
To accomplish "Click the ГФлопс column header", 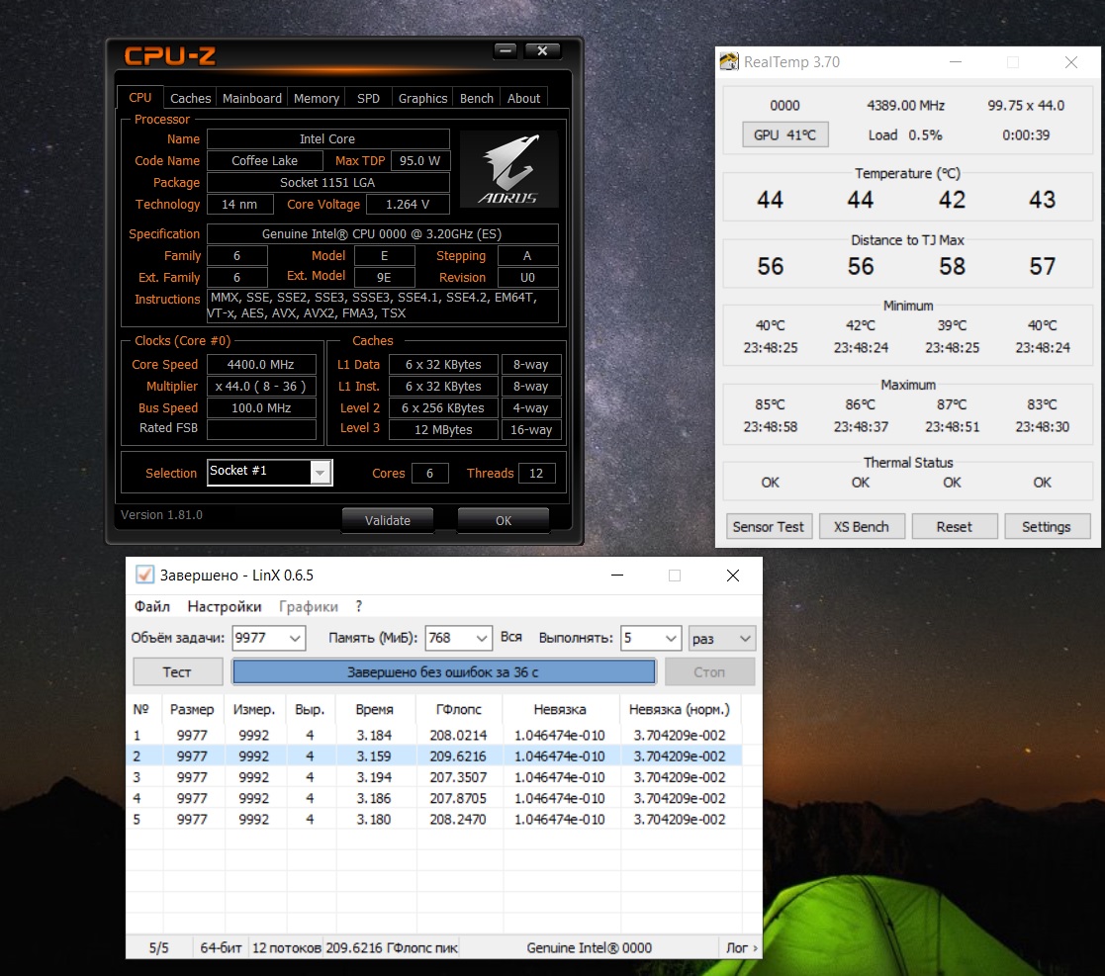I will tap(459, 709).
